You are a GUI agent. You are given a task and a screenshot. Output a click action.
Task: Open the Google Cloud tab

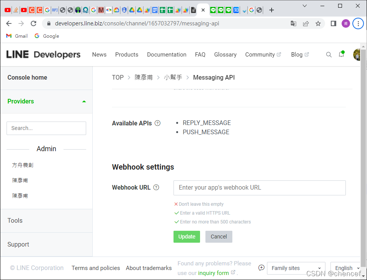click(116, 10)
